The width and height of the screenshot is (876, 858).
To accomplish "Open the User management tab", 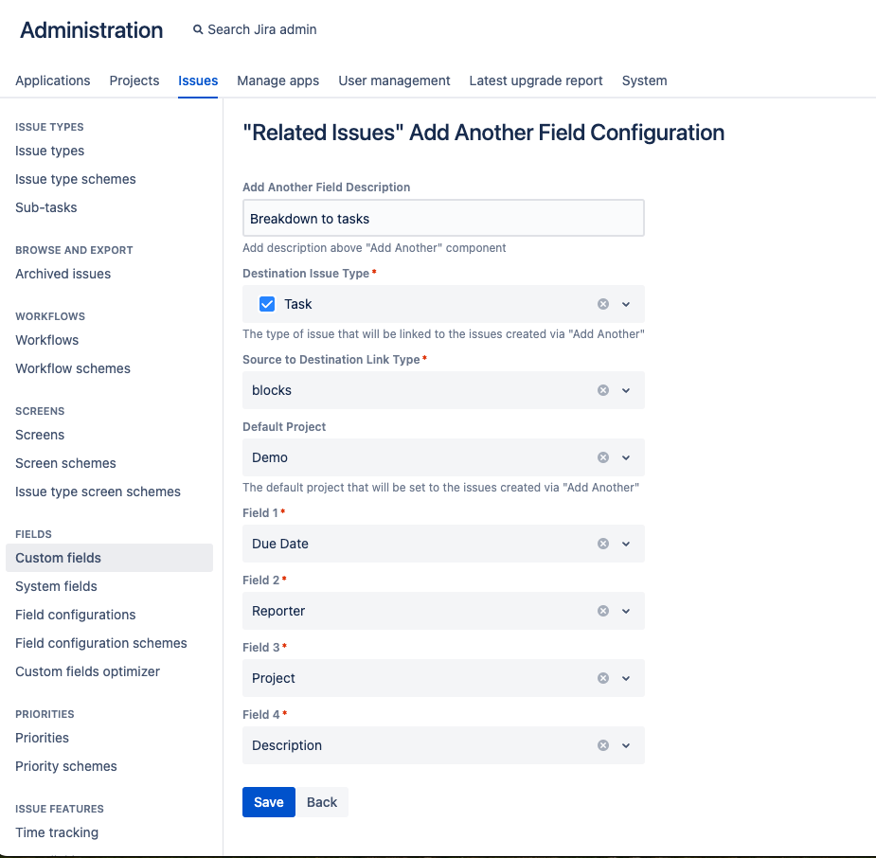I will click(x=394, y=80).
